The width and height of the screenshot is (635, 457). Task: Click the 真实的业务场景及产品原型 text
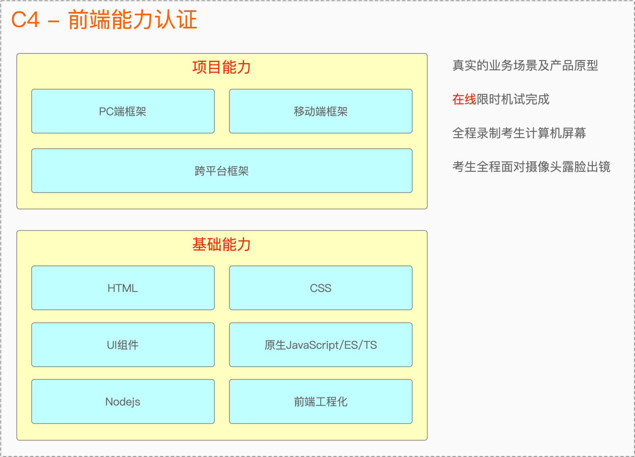point(525,65)
